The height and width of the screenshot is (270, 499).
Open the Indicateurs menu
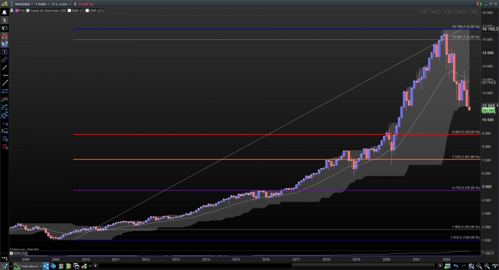[28, 266]
